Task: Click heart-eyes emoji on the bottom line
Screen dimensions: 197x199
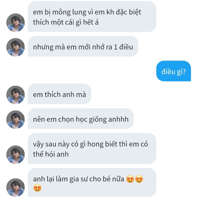Action: click(37, 188)
